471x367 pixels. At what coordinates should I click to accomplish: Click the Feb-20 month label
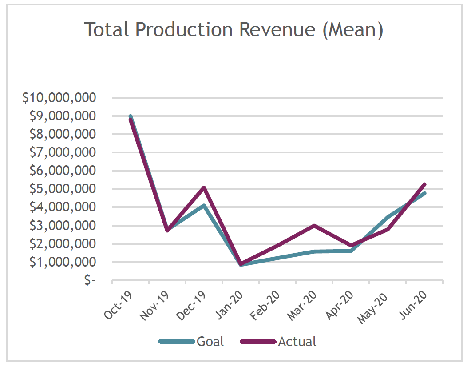coord(265,306)
